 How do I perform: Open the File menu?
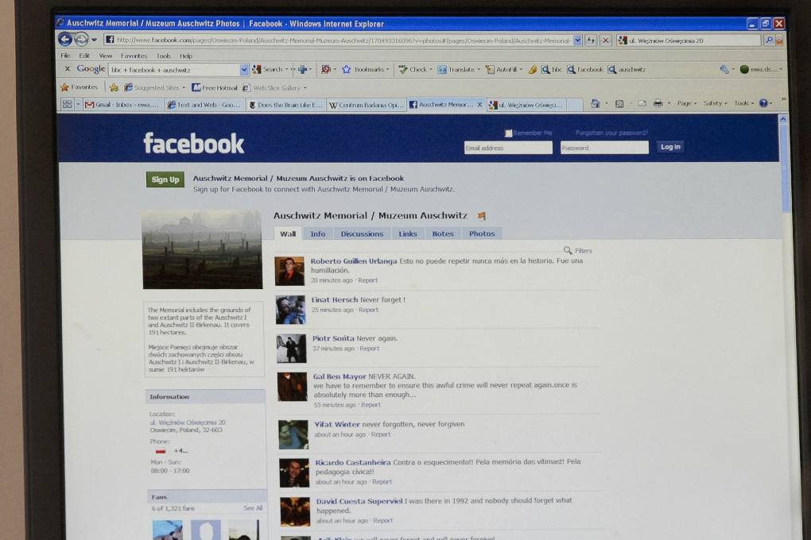[65, 56]
